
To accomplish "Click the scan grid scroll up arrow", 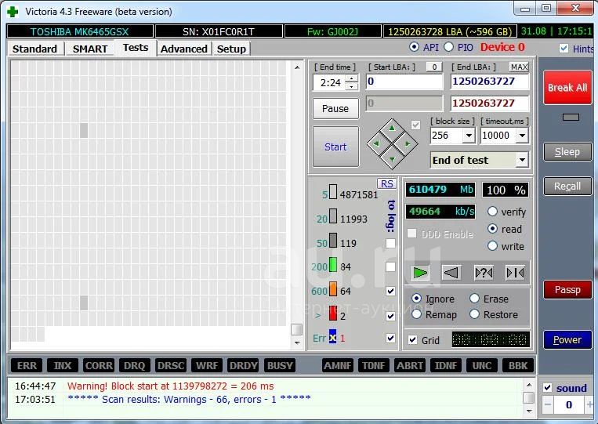I will [x=297, y=67].
